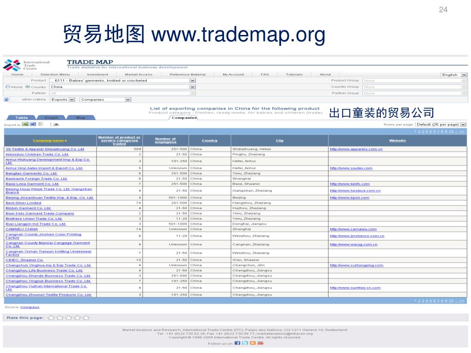The height and width of the screenshot is (353, 471).
Task: Go to page 10 in bottom pagination
Action: [451, 301]
